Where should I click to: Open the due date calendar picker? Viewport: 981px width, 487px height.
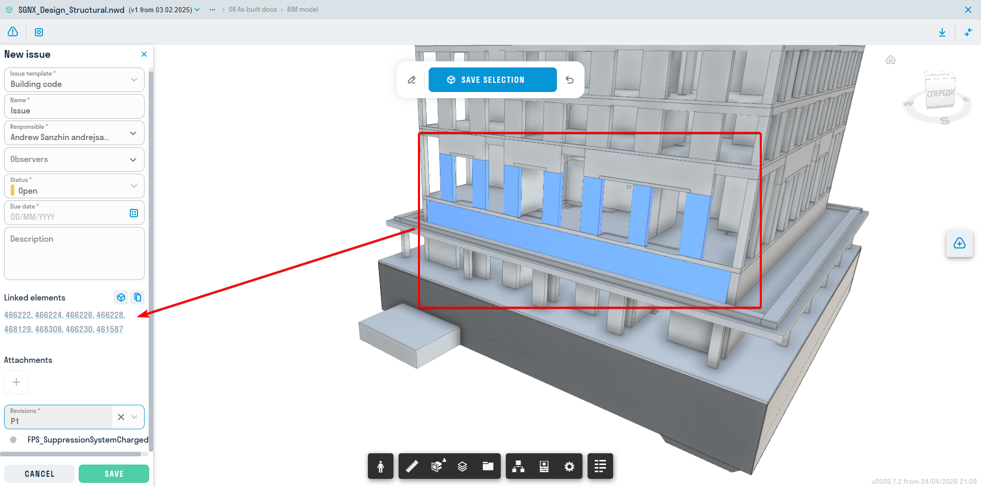pyautogui.click(x=134, y=213)
